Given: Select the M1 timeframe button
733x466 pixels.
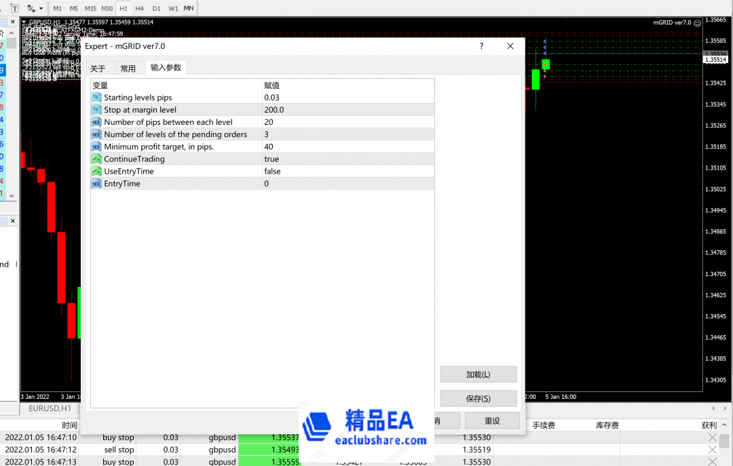Looking at the screenshot, I should [58, 8].
